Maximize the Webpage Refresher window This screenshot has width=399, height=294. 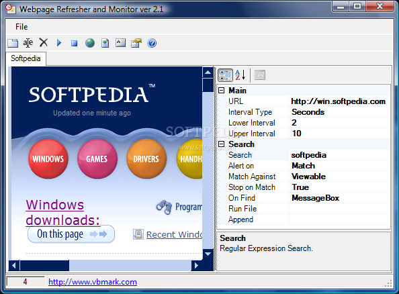pos(358,6)
